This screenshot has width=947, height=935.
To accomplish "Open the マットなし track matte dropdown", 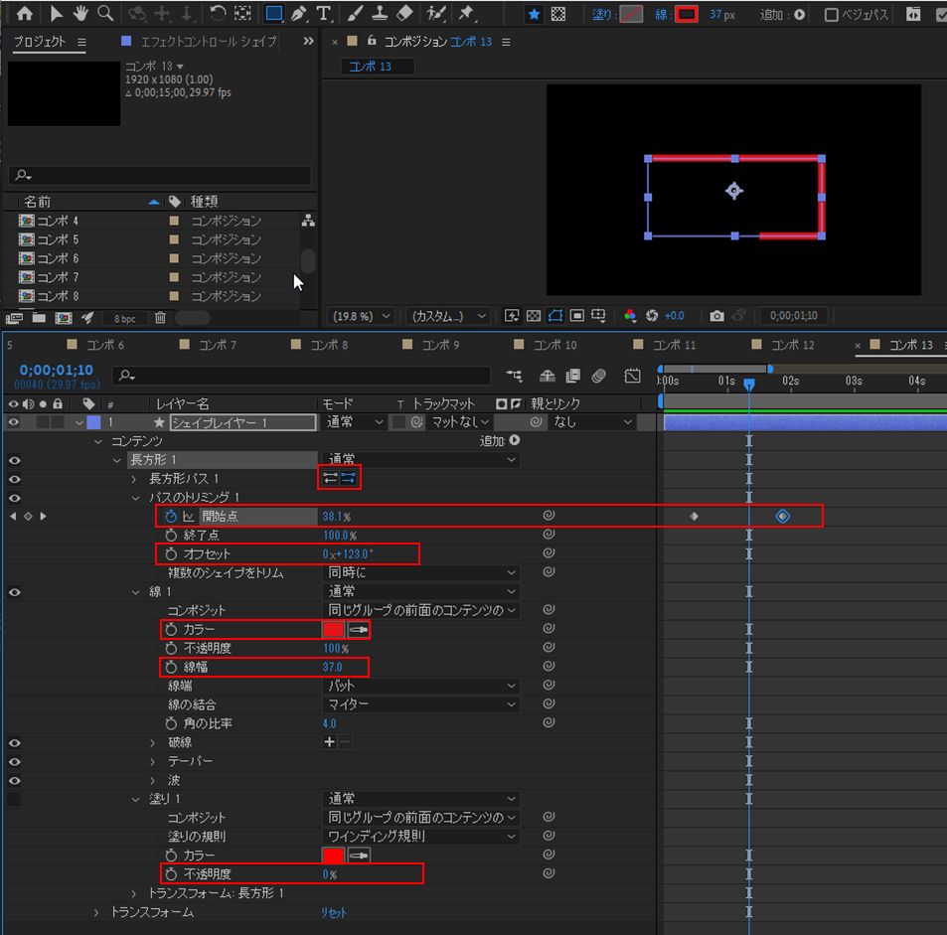I will coord(459,421).
